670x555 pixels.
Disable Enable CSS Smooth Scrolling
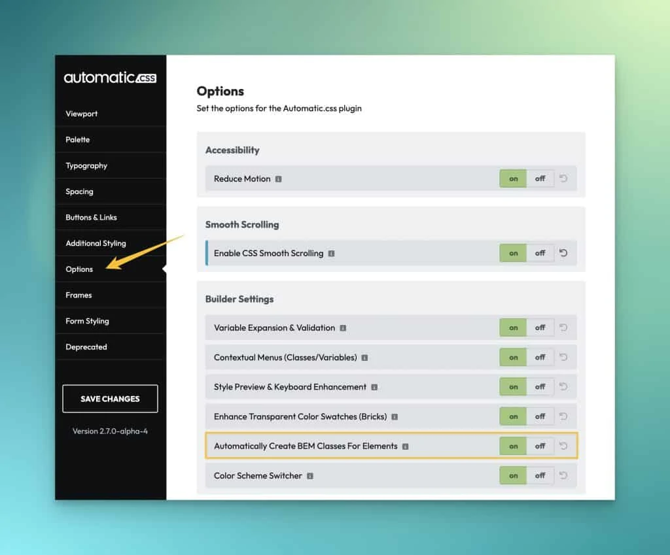click(540, 253)
